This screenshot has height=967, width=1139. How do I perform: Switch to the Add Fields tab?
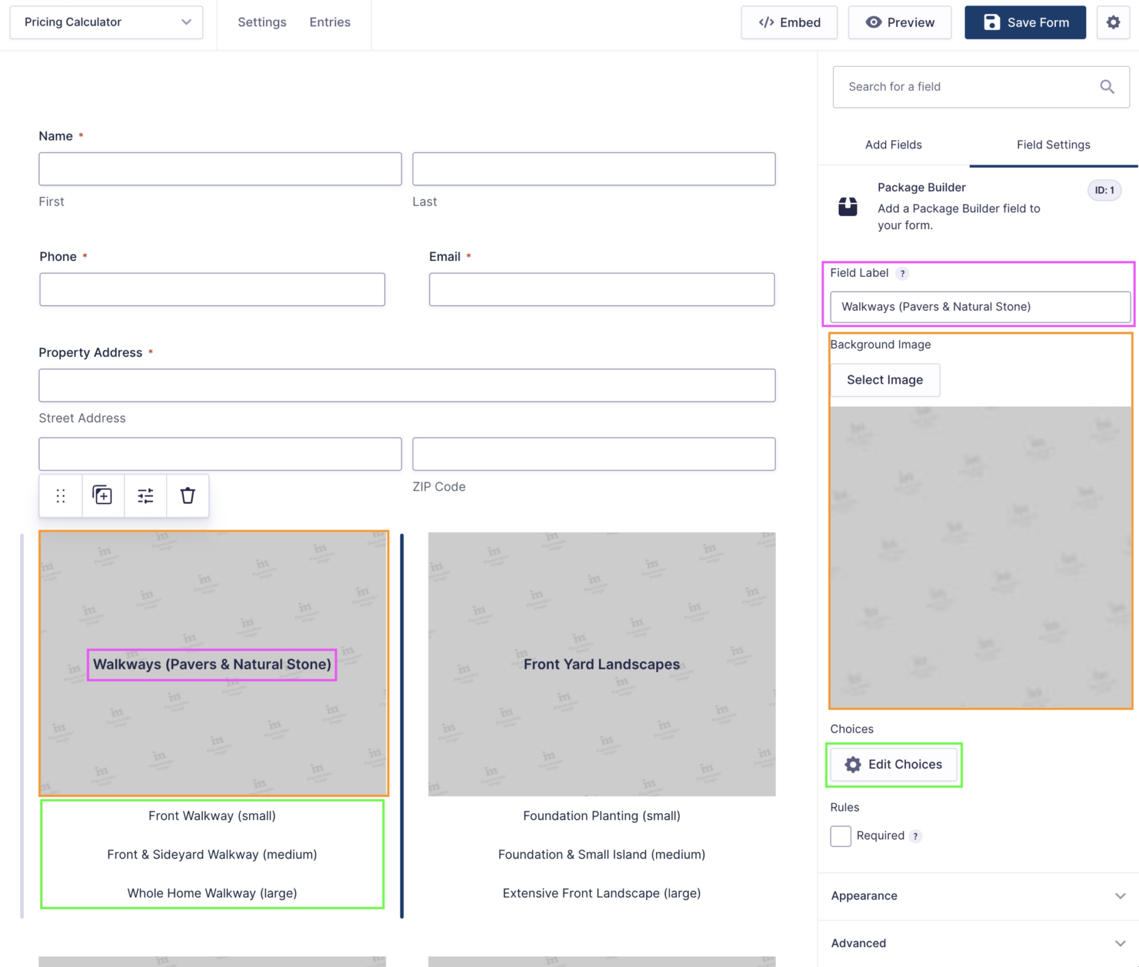pos(893,145)
